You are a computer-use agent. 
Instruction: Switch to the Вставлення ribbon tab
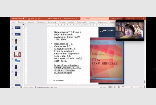point(30,22)
